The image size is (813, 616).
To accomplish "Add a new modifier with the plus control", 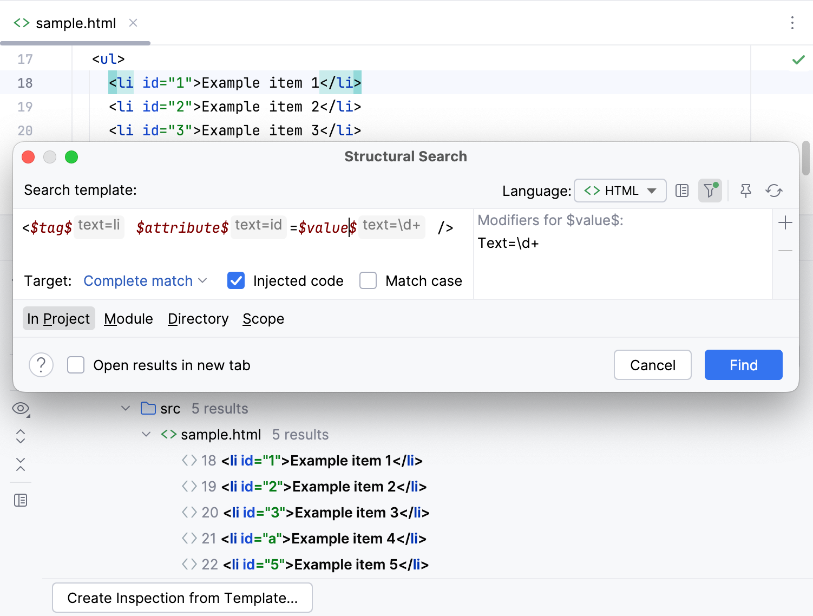I will [785, 222].
